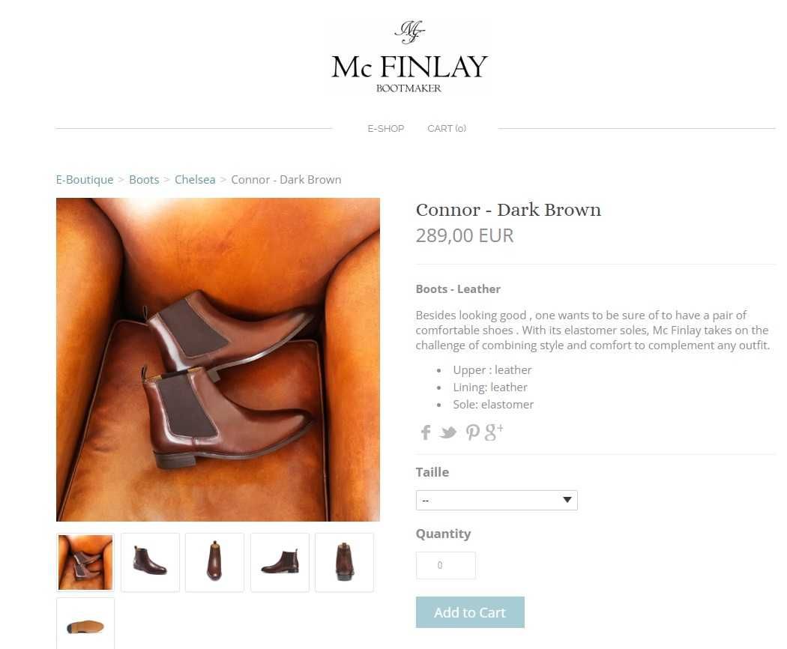The width and height of the screenshot is (787, 649).
Task: Open the E-SHOP menu item
Action: (x=385, y=128)
